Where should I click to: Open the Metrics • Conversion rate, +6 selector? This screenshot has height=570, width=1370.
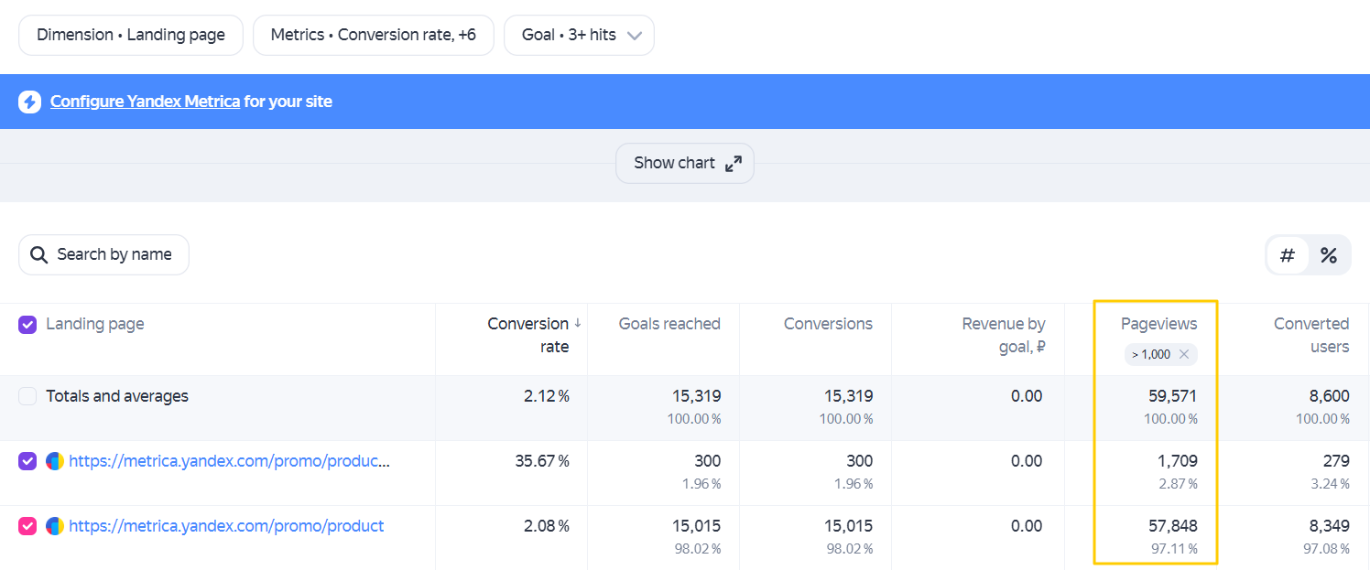point(374,35)
